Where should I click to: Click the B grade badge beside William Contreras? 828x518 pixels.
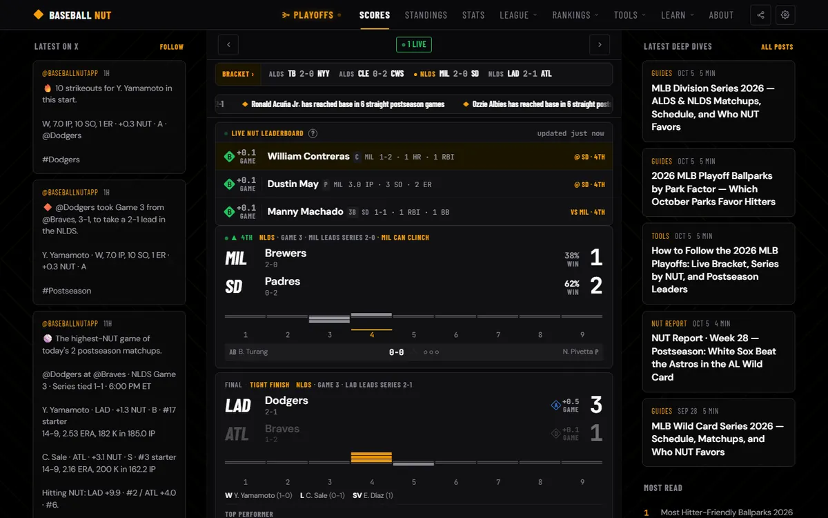pos(229,157)
